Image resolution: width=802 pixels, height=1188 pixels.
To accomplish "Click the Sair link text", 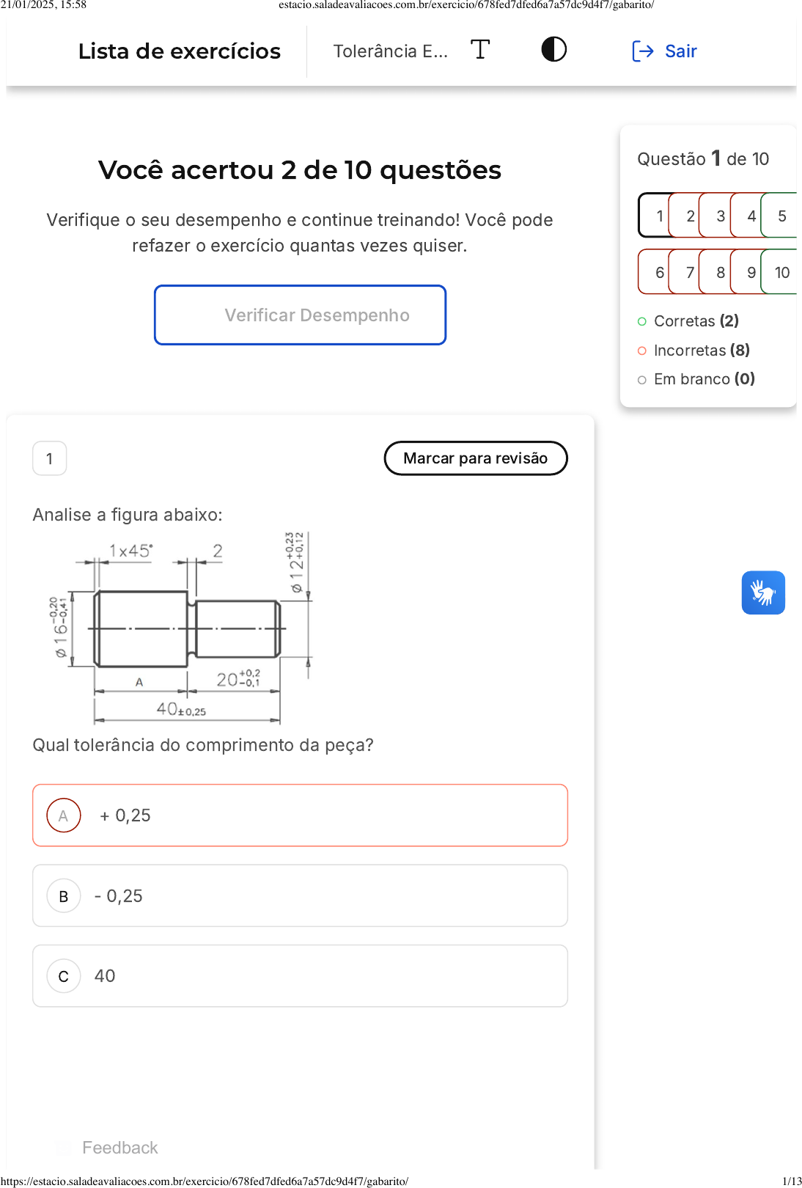I will [680, 51].
